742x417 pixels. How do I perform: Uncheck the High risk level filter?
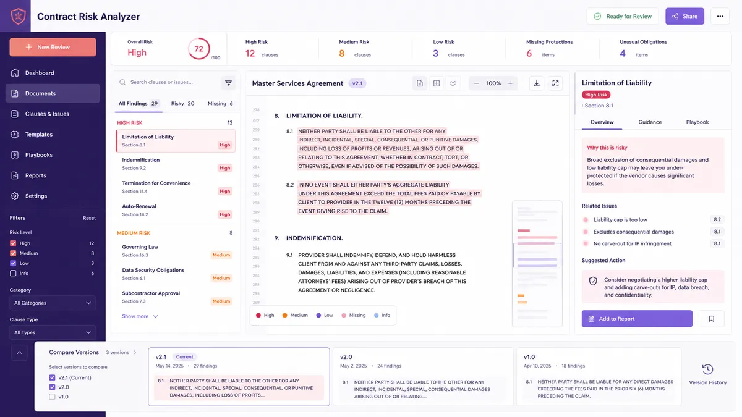13,243
